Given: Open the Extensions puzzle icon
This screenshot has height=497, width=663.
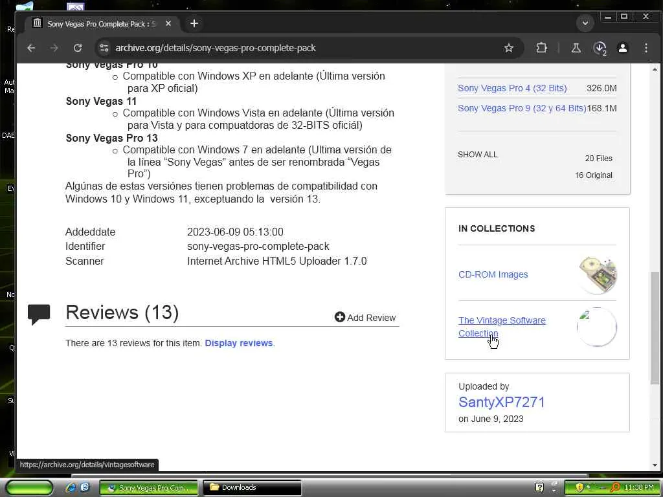Looking at the screenshot, I should click(542, 48).
